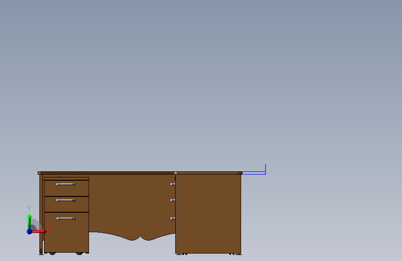
Task: Select the top drawer handle of the left pedestal
Action: pos(66,184)
